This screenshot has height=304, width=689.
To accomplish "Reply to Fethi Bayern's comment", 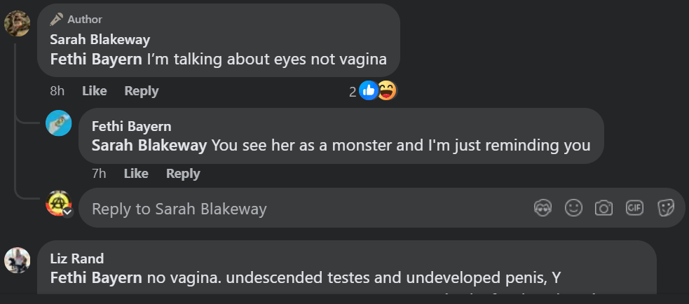I will point(183,174).
